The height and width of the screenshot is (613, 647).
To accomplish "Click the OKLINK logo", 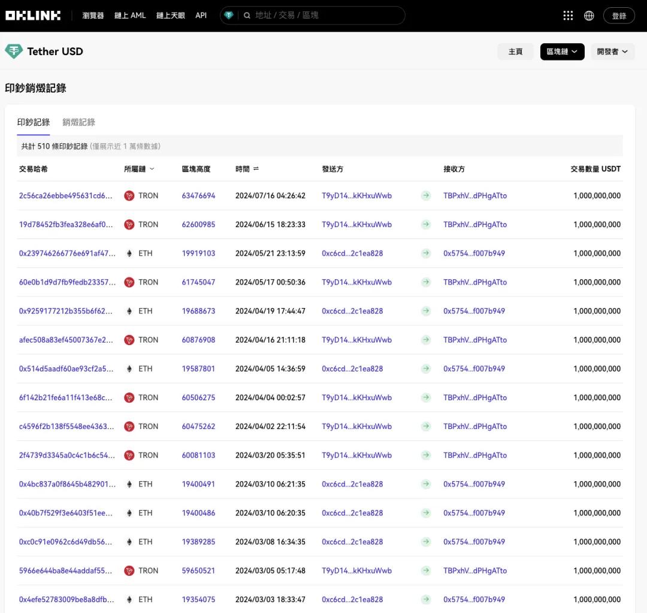I will [33, 15].
